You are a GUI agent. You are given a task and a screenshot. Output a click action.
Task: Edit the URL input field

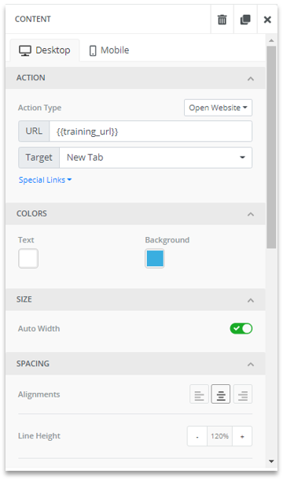[x=150, y=131]
